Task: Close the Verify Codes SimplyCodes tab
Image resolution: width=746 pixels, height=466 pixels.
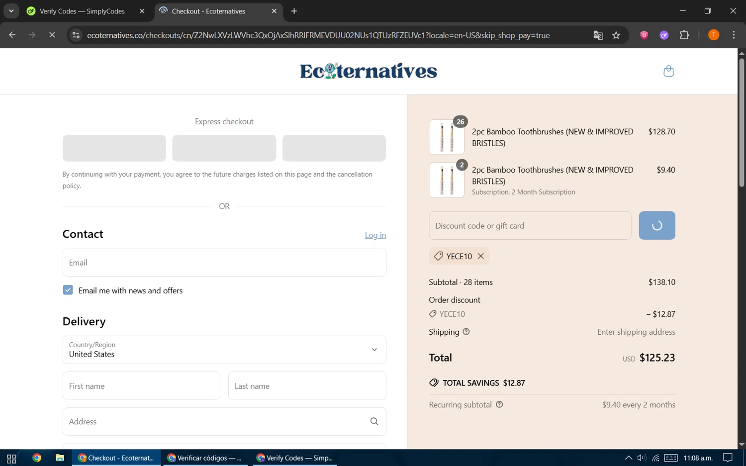Action: coord(142,11)
